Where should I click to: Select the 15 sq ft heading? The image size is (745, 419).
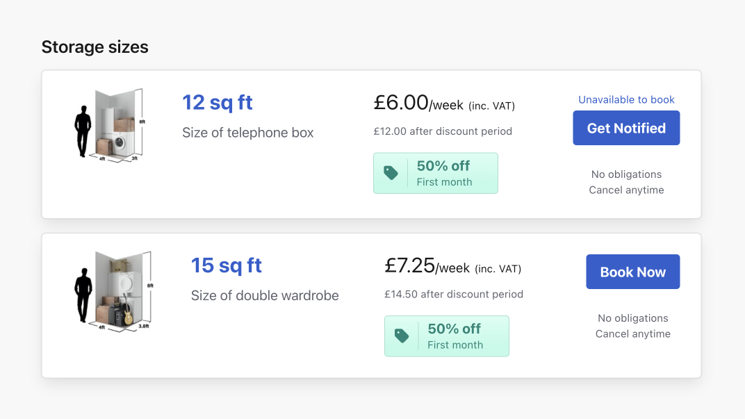point(226,265)
